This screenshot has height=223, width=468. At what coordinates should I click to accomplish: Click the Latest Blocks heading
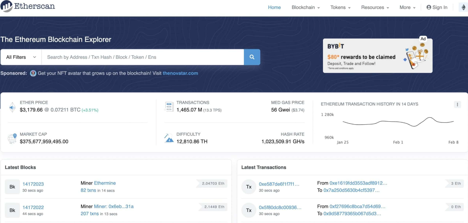pos(20,167)
